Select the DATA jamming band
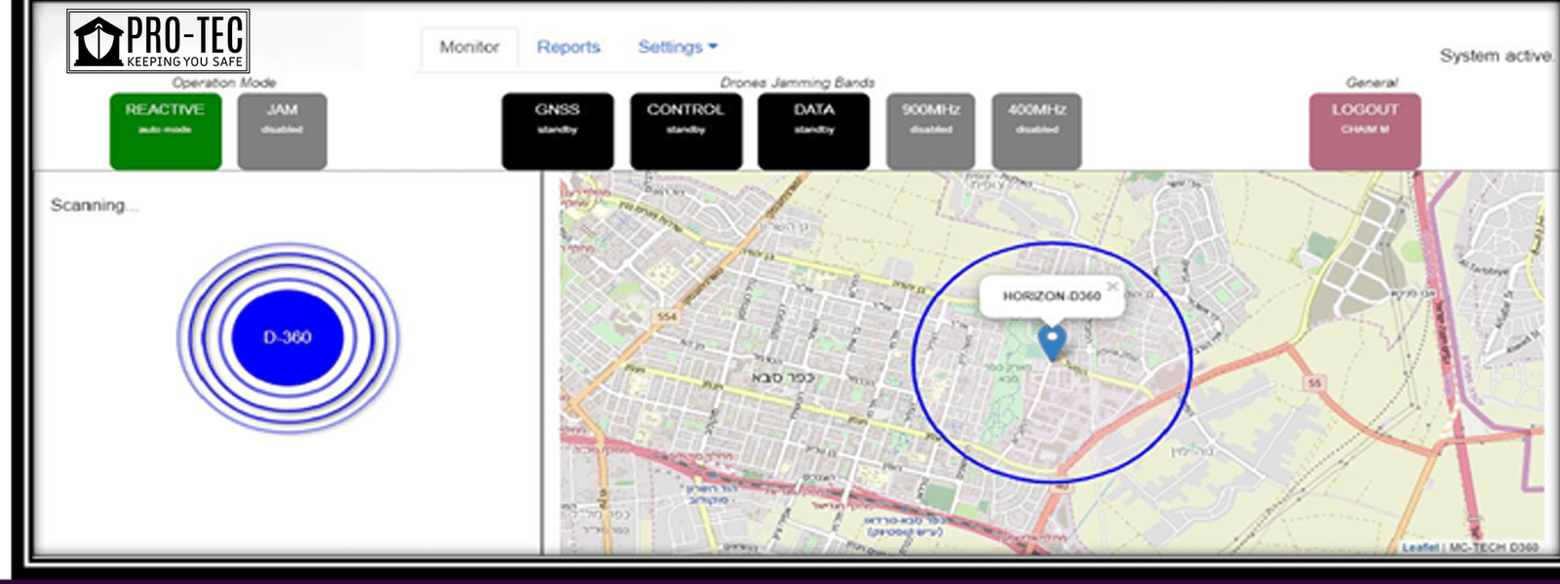Screen dimensions: 1560x584 coord(813,131)
